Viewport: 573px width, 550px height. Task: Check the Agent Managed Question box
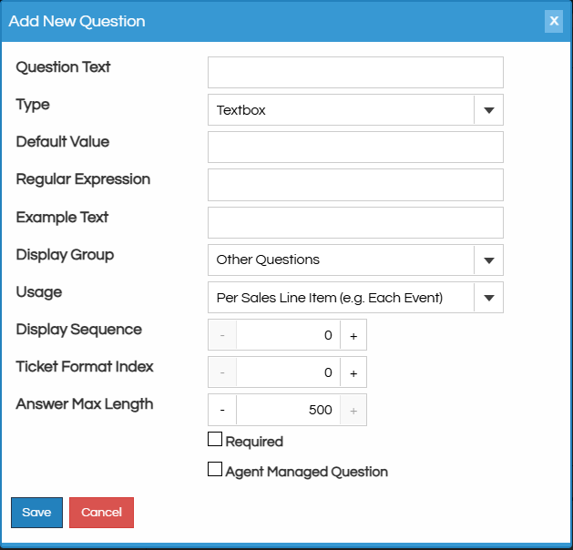coord(215,470)
